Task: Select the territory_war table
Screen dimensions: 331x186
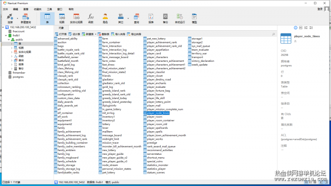Action: [199, 53]
